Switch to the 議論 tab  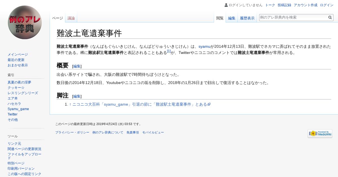click(x=71, y=18)
